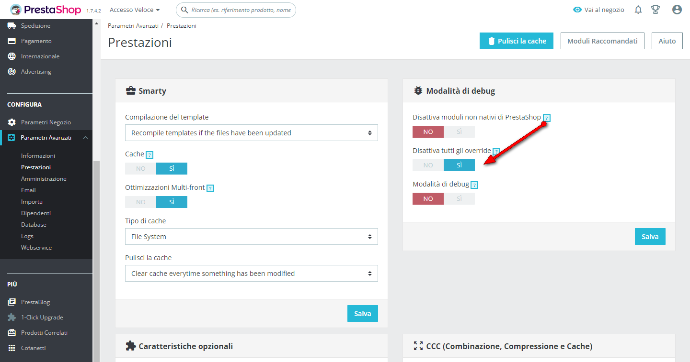Click help icon next to Modalità di debug label

click(x=474, y=185)
